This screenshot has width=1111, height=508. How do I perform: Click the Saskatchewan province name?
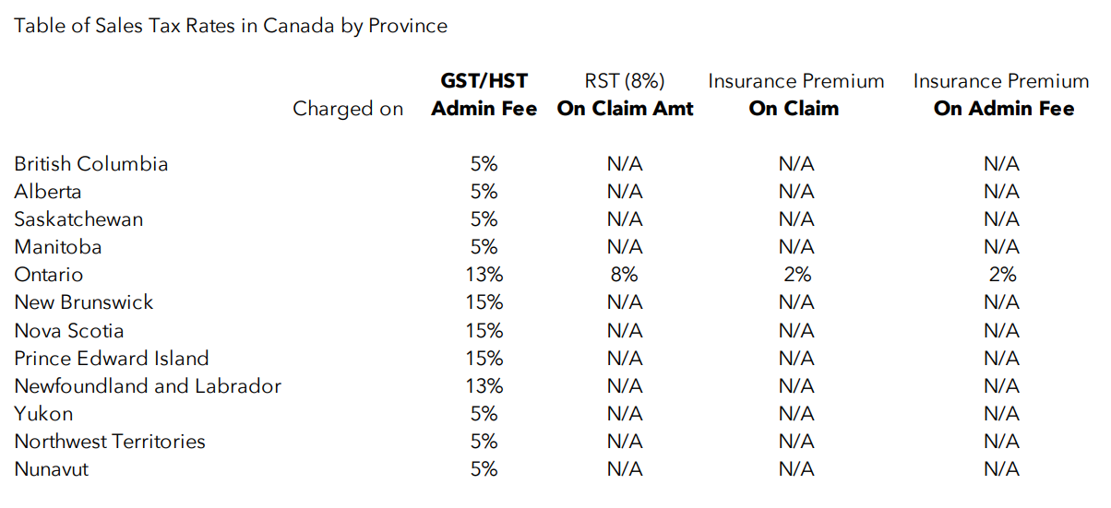(78, 219)
